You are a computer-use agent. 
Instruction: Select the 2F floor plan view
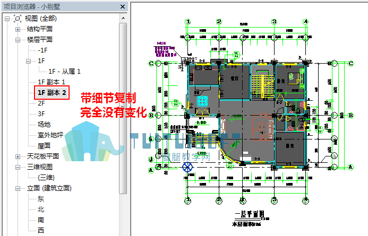click(x=41, y=103)
